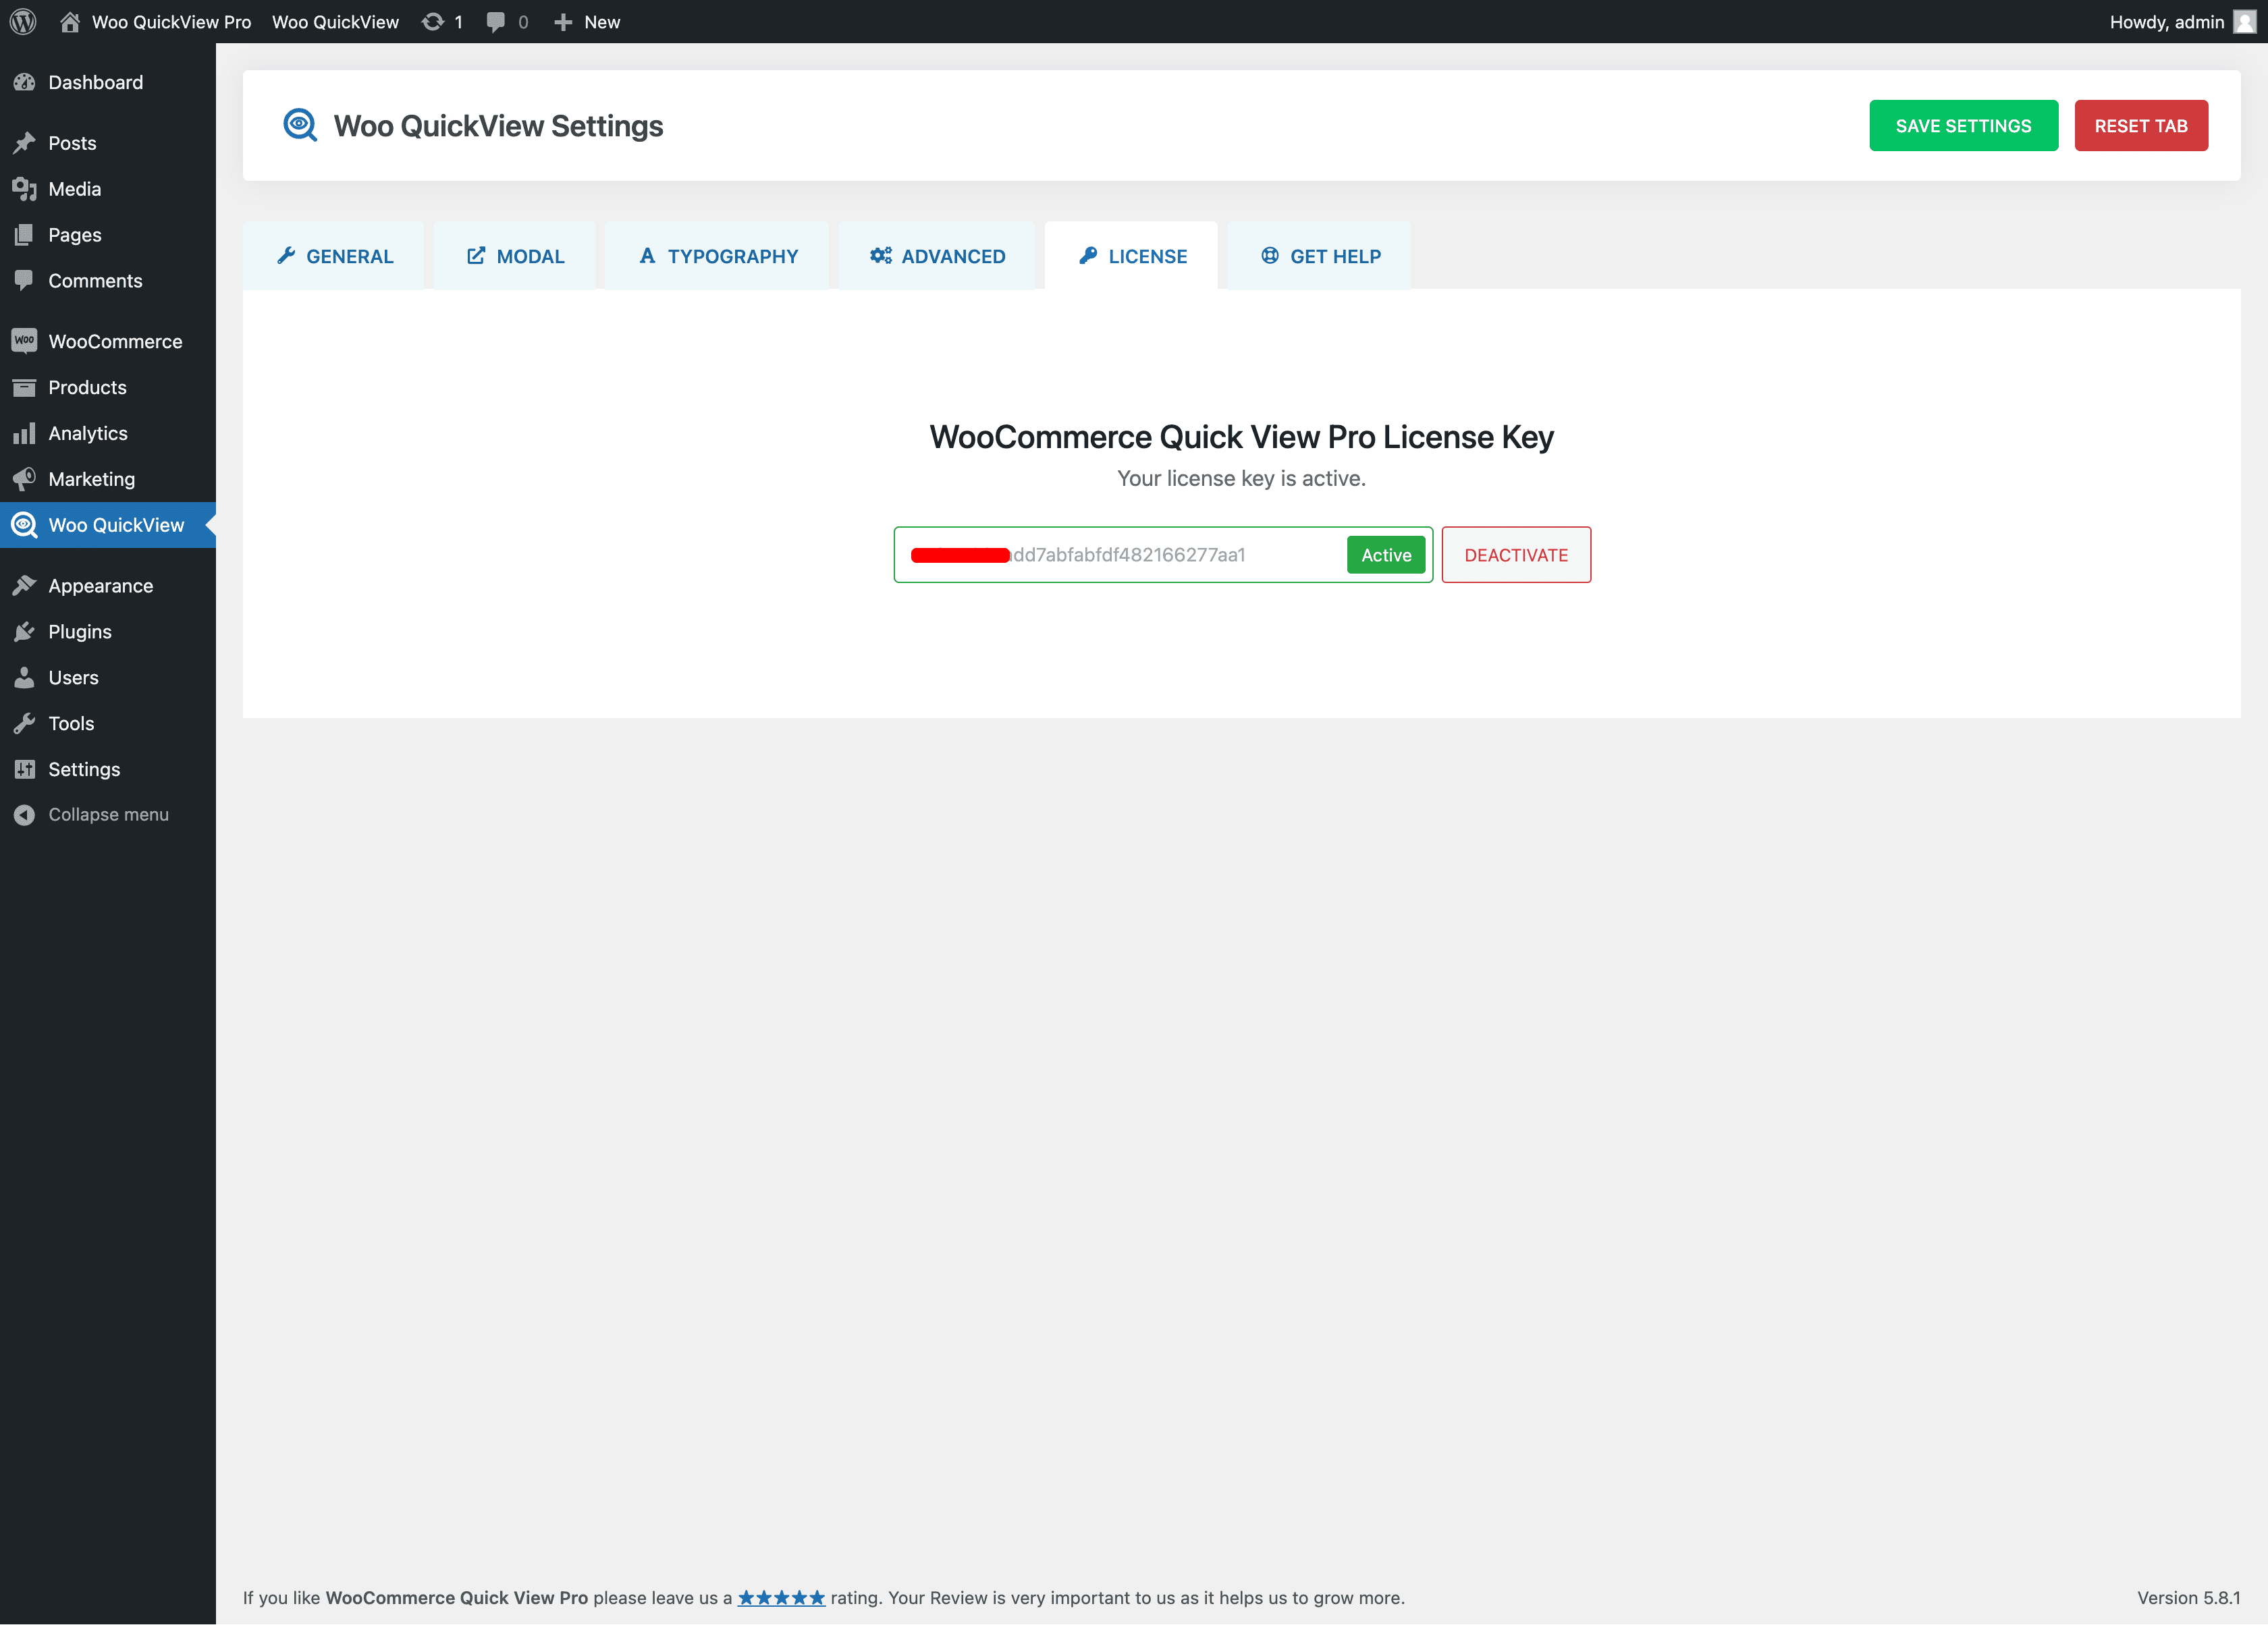This screenshot has width=2268, height=1625.
Task: Switch to the General tab
Action: (x=335, y=256)
